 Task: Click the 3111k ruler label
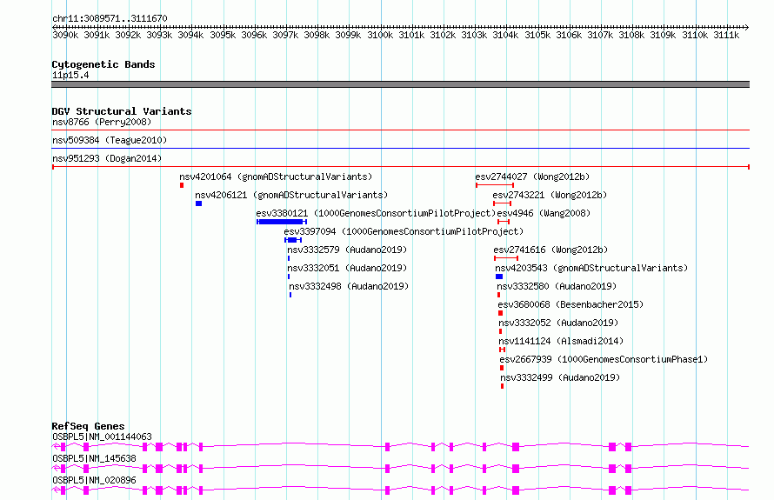726,35
